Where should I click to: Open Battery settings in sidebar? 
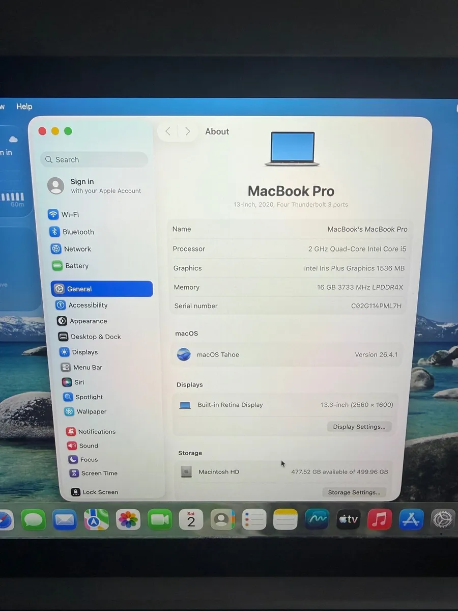click(70, 266)
